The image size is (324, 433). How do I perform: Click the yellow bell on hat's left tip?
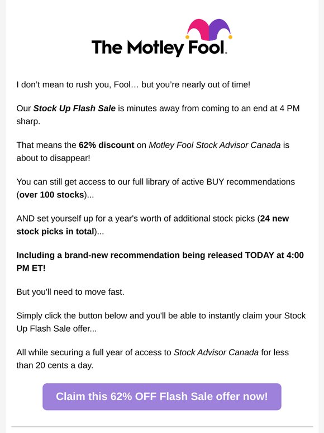pyautogui.click(x=188, y=37)
